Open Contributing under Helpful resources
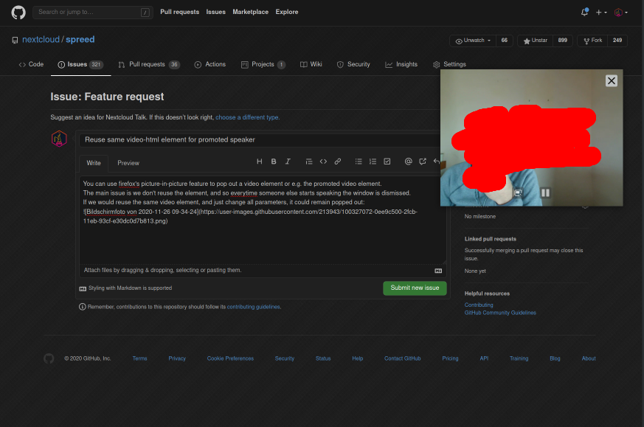 point(479,305)
